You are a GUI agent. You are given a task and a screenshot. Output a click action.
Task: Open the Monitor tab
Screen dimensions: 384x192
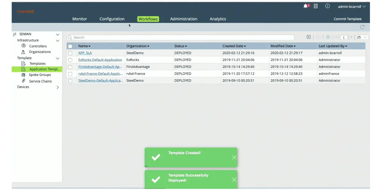pos(80,19)
